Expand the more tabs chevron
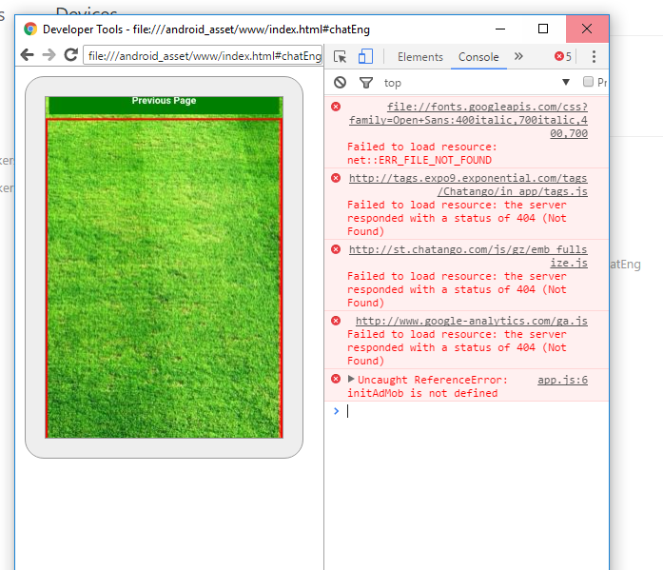This screenshot has height=570, width=663. tap(518, 57)
